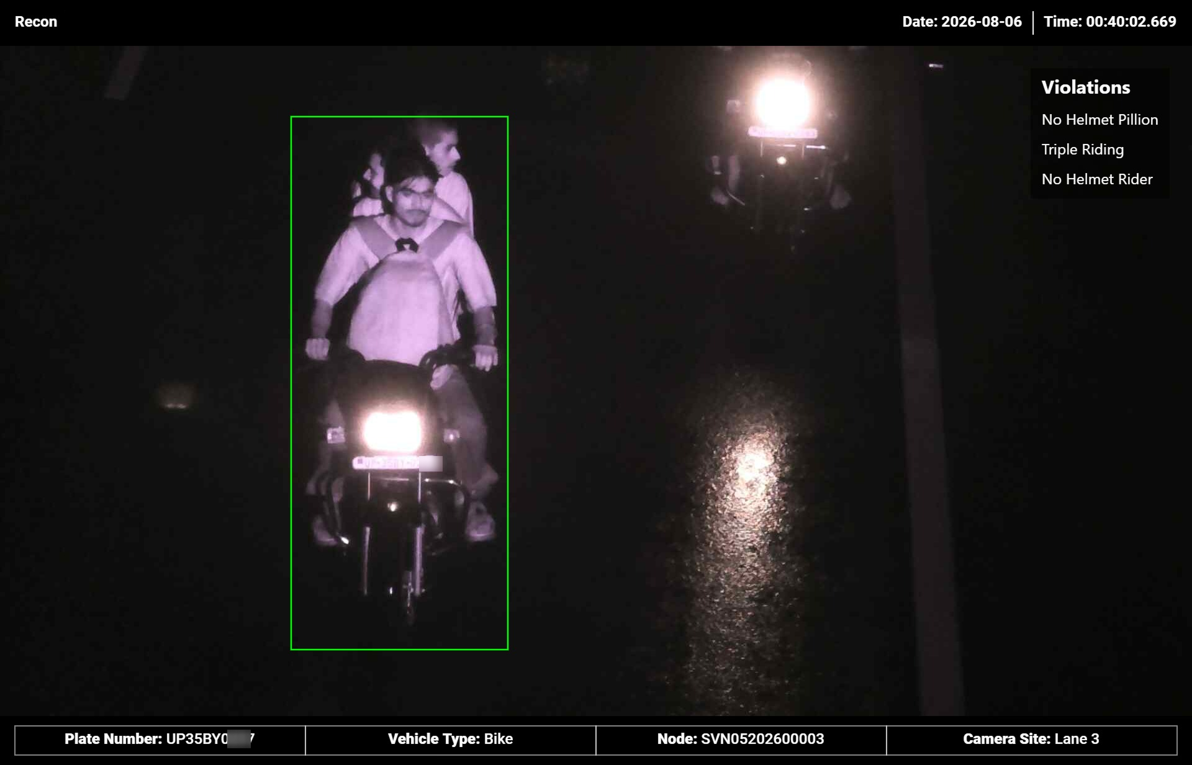Select the Triple Riding violation

(x=1083, y=150)
